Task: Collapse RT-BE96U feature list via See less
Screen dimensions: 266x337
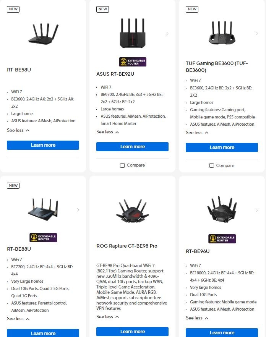Action: coord(197,318)
